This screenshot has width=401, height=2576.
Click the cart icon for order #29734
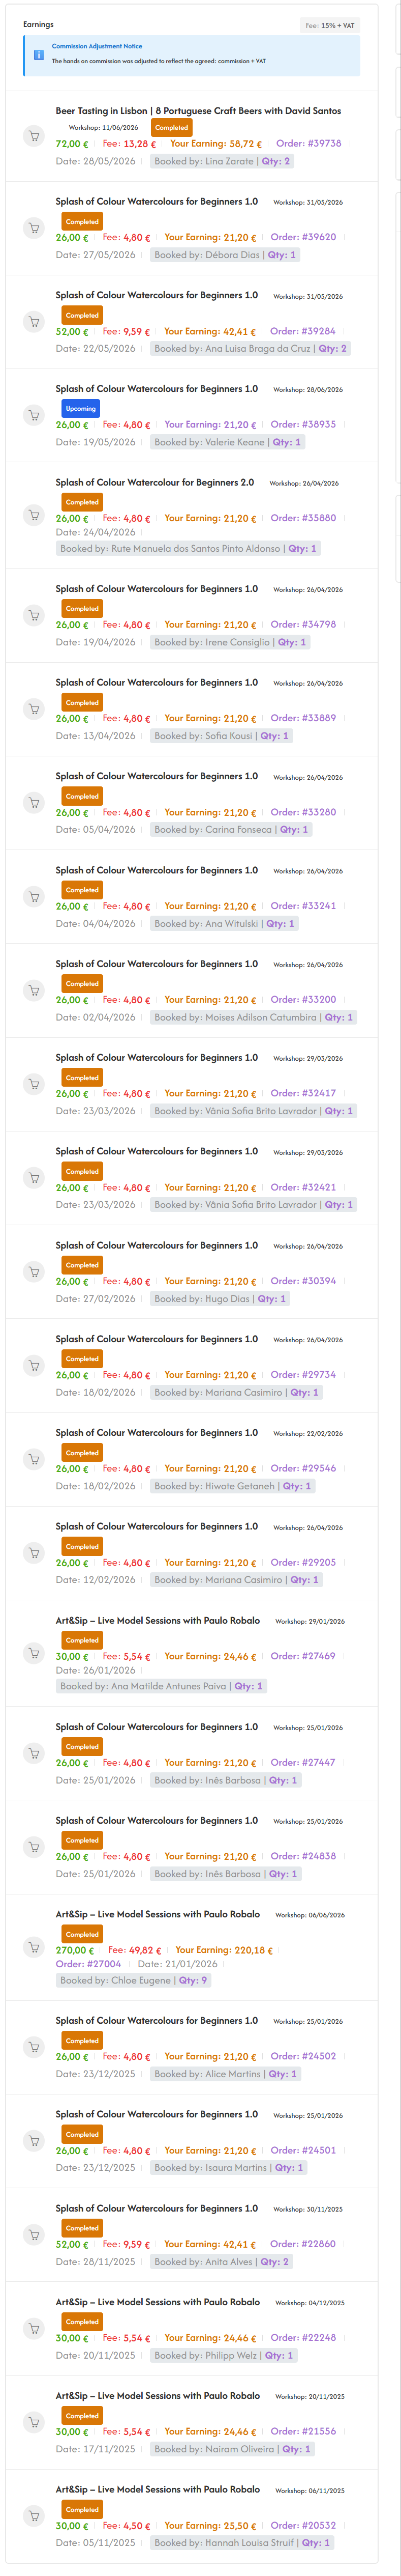point(34,1366)
